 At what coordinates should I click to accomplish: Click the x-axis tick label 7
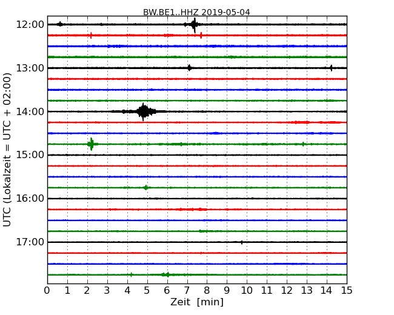pos(187,291)
